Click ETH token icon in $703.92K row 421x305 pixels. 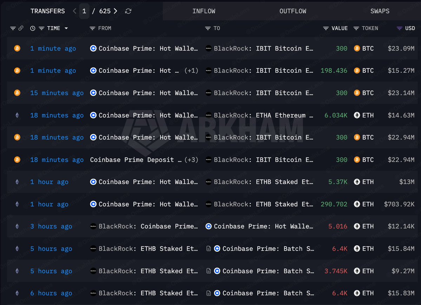click(x=357, y=204)
